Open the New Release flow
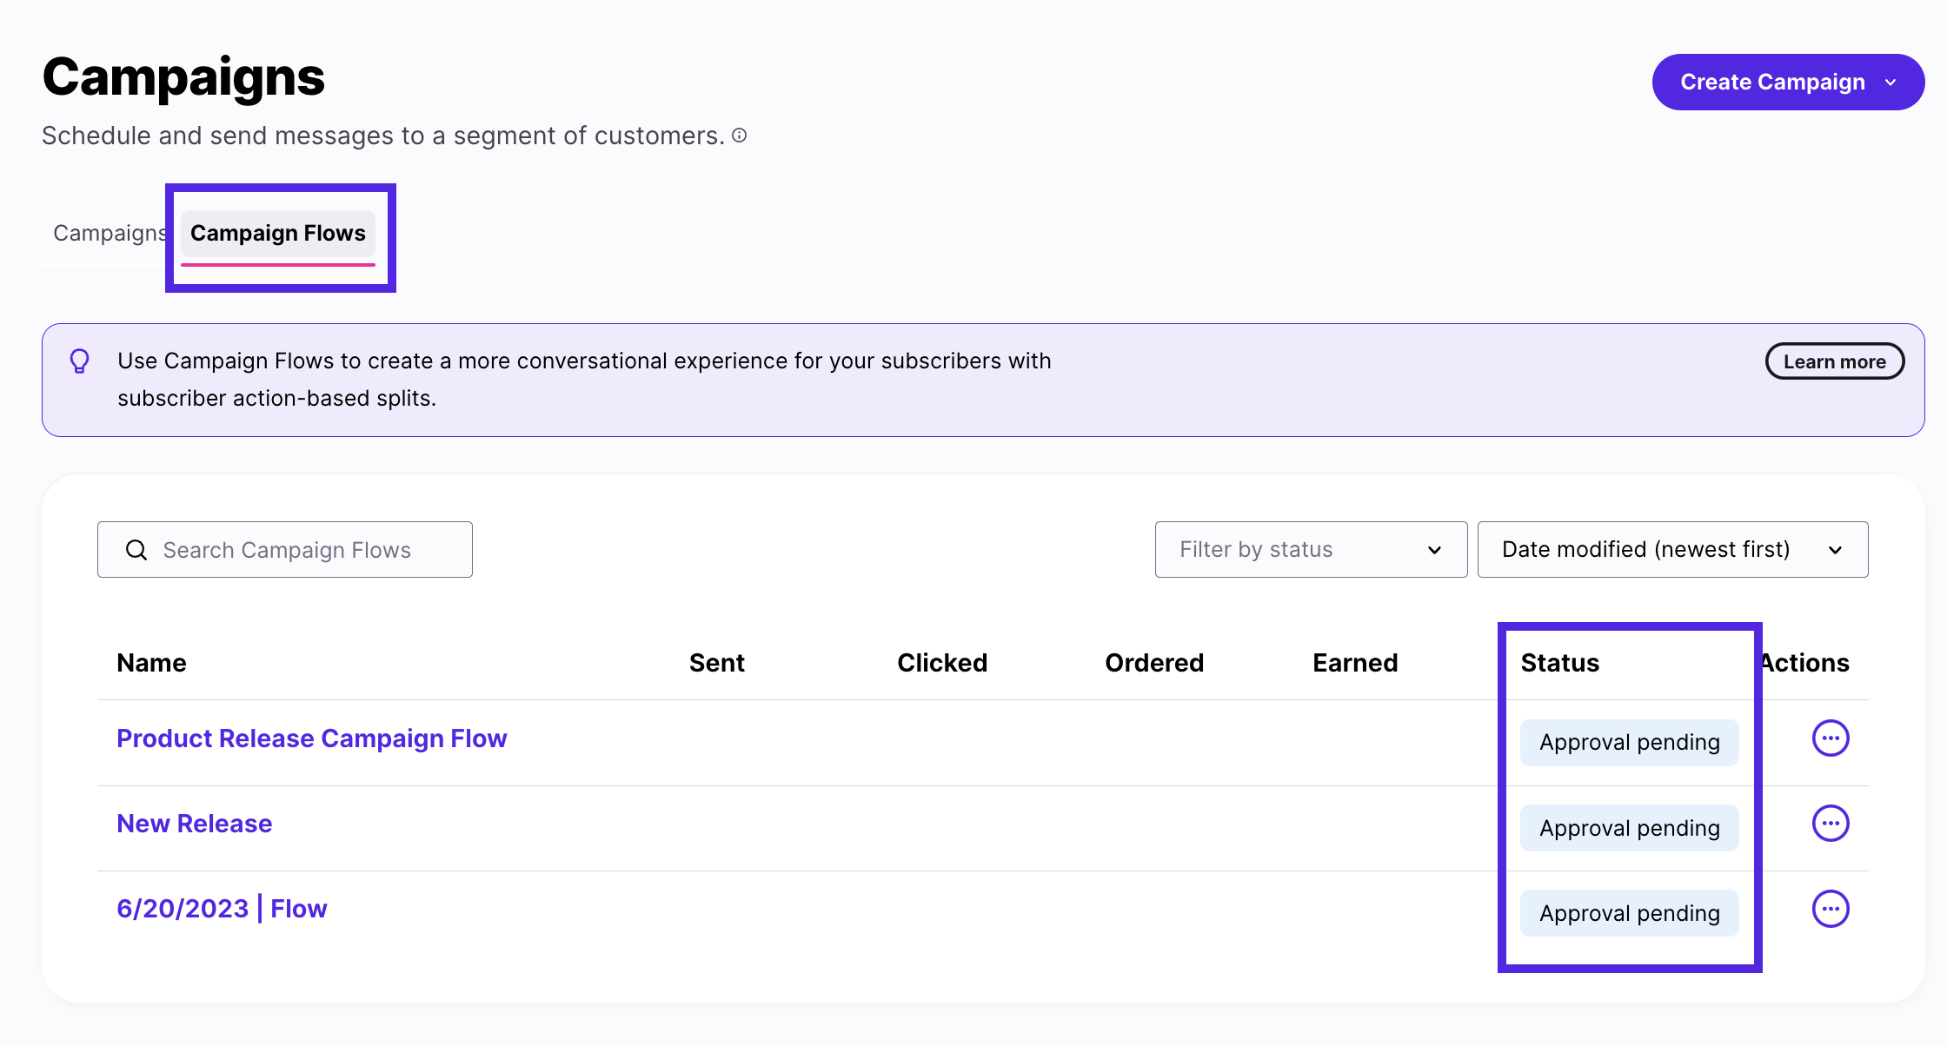Image resolution: width=1947 pixels, height=1046 pixels. coord(194,823)
